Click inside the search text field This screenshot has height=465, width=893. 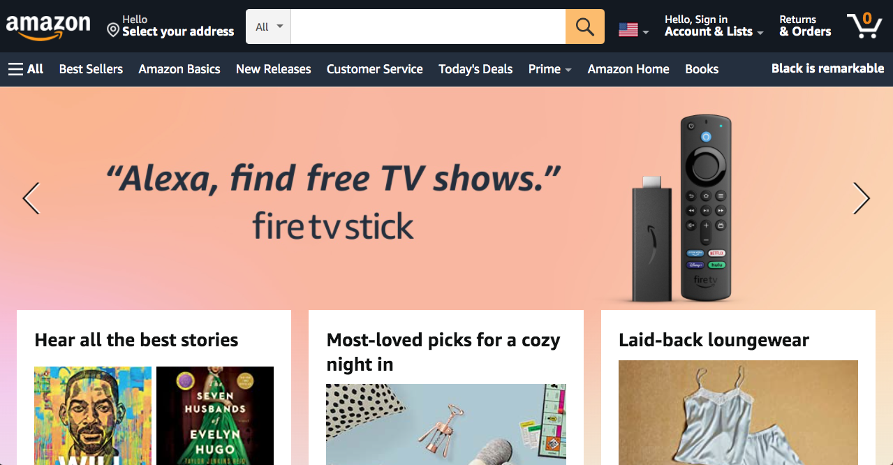(428, 27)
